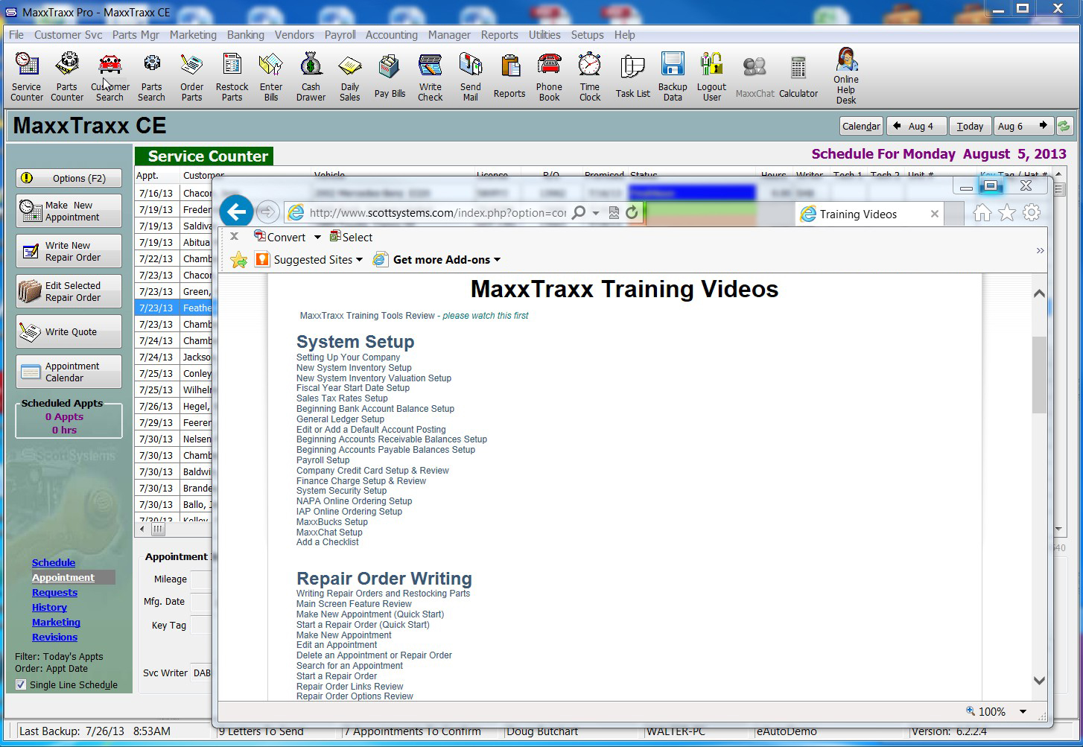1083x747 pixels.
Task: Click the Calendar button
Action: 861,126
